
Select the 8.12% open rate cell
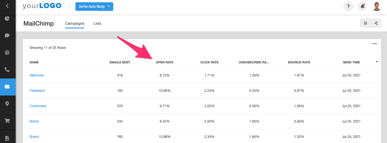(164, 75)
